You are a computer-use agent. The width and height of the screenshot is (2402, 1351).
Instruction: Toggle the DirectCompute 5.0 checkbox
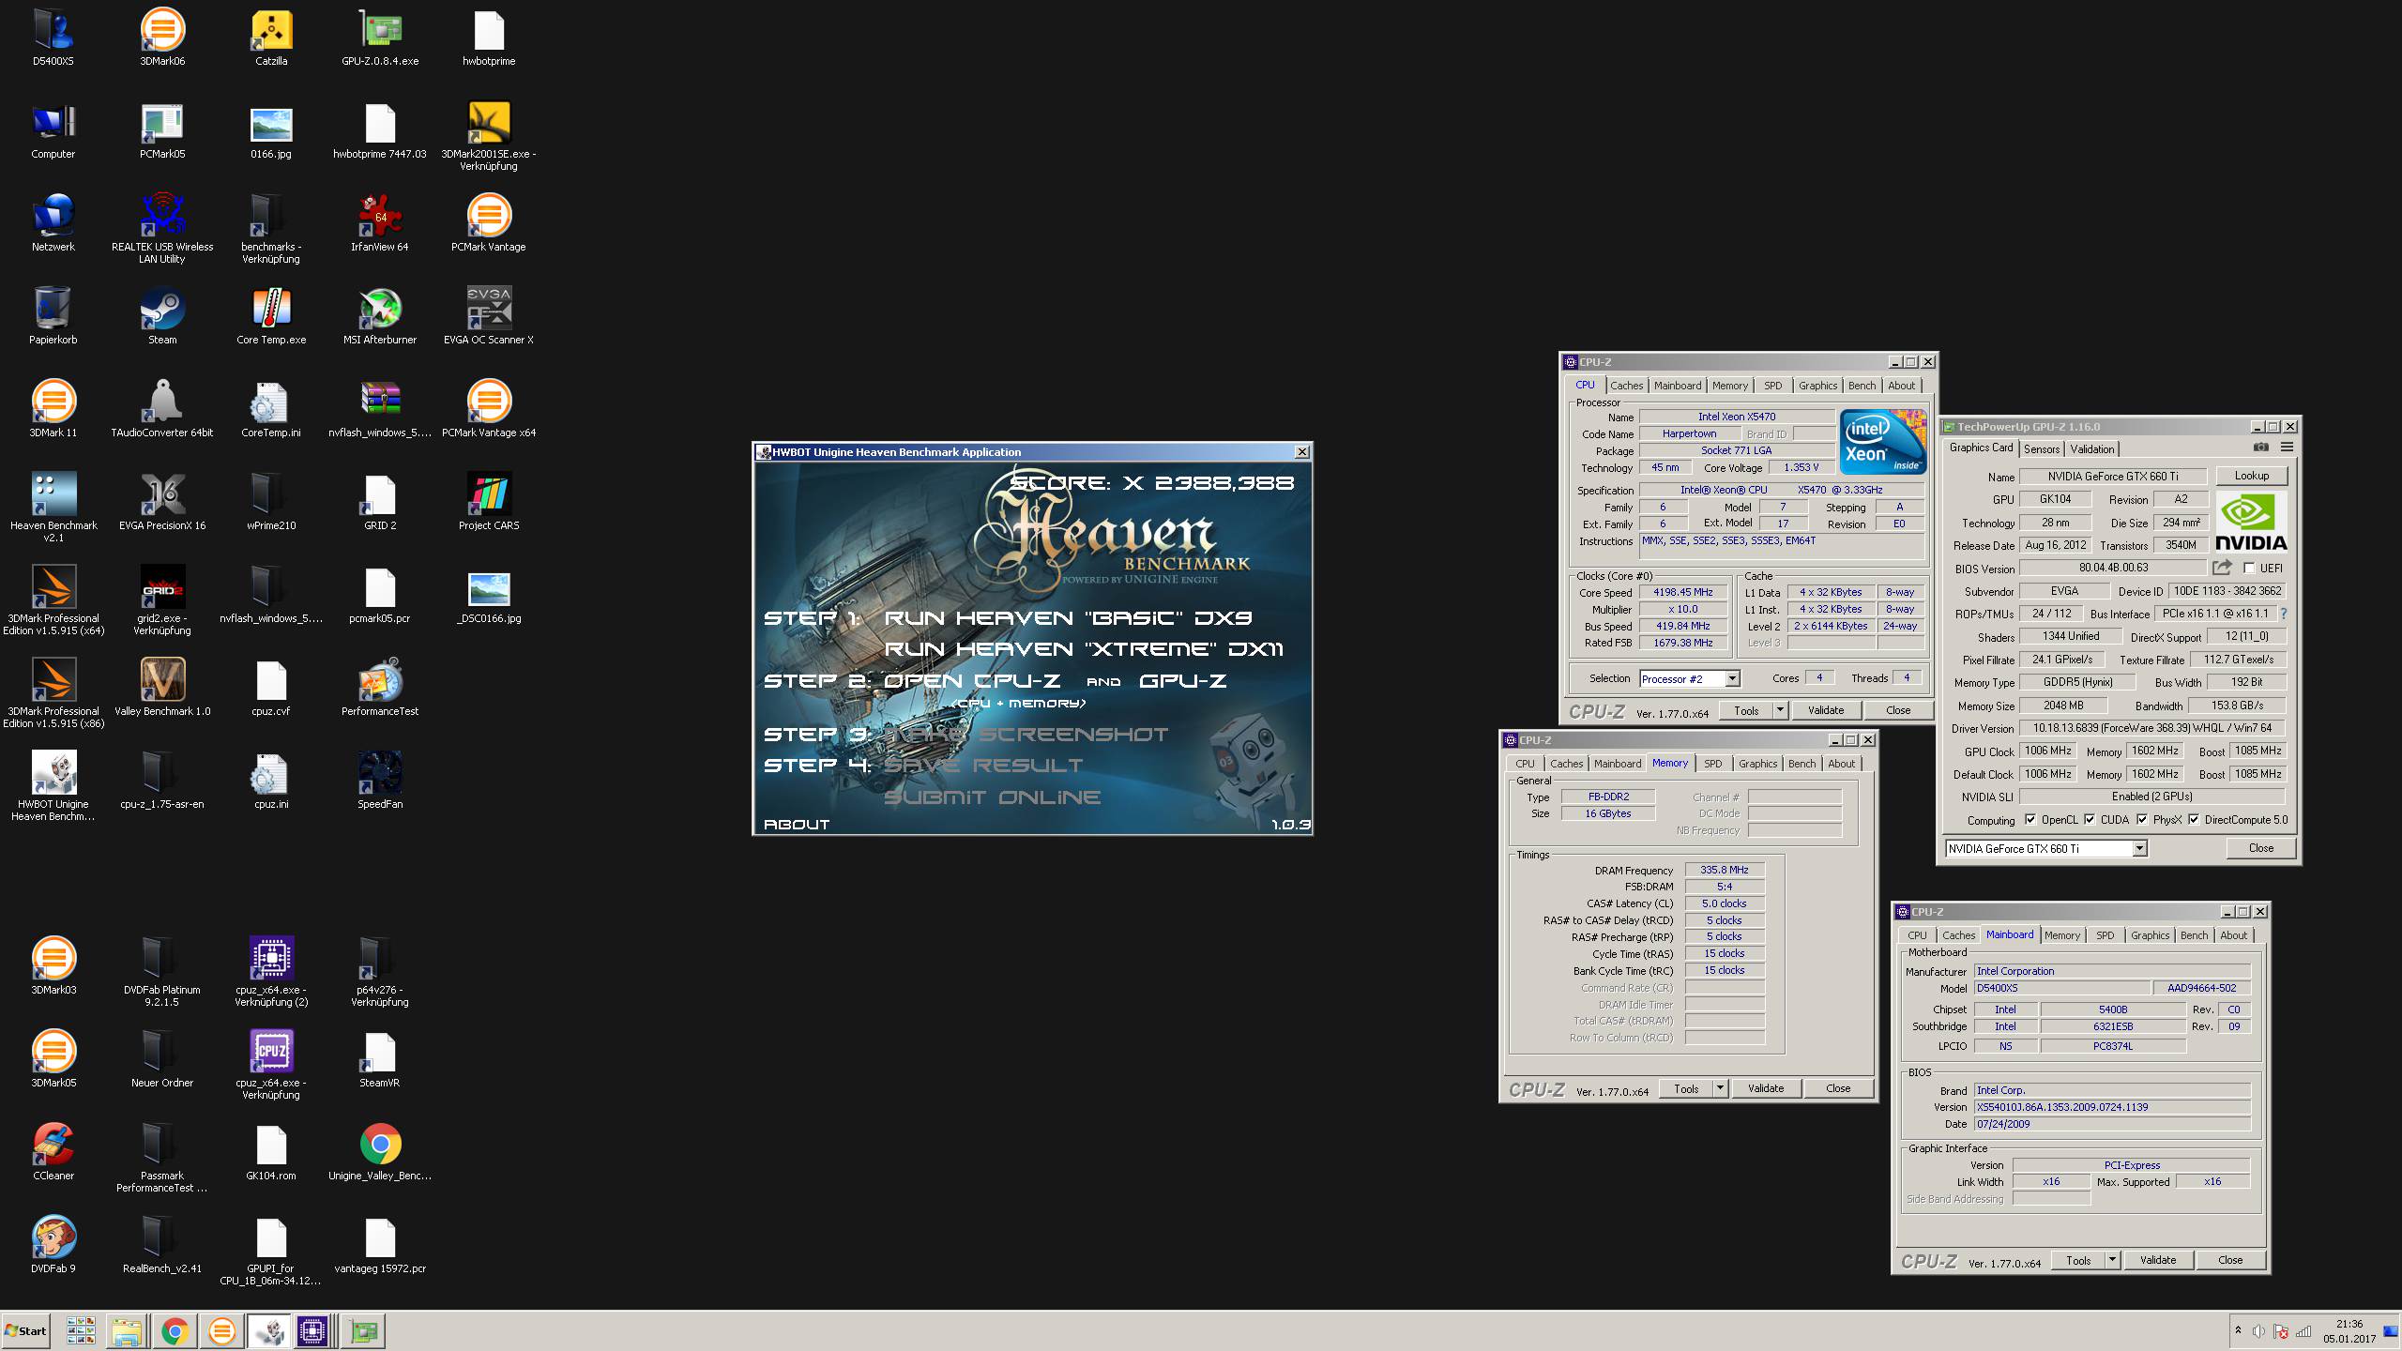[x=2194, y=819]
